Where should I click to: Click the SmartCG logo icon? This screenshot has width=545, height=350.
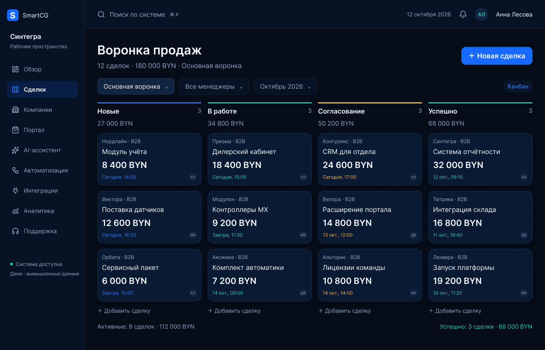[x=13, y=15]
